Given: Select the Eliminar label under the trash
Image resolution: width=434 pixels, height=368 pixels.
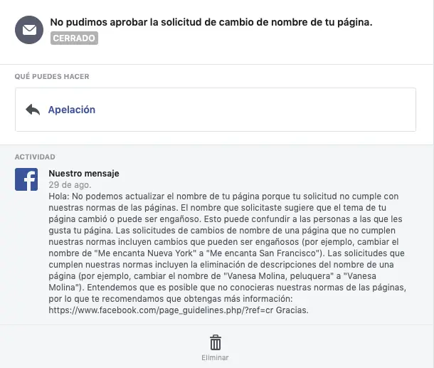Looking at the screenshot, I should (x=215, y=357).
